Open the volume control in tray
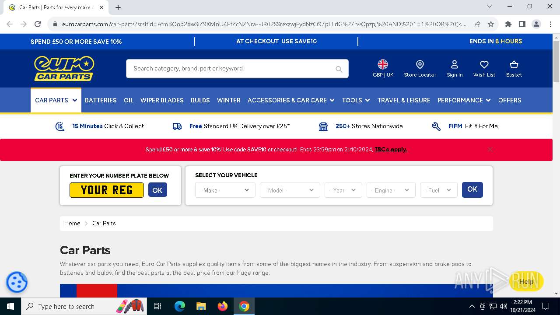The width and height of the screenshot is (560, 315). (504, 306)
